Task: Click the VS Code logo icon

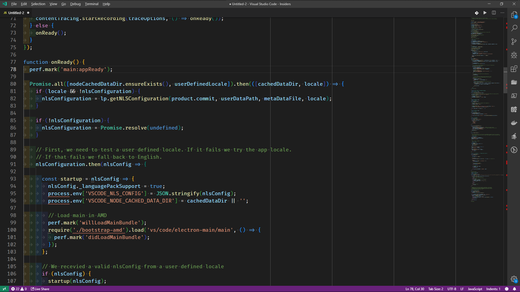Action: (5, 4)
